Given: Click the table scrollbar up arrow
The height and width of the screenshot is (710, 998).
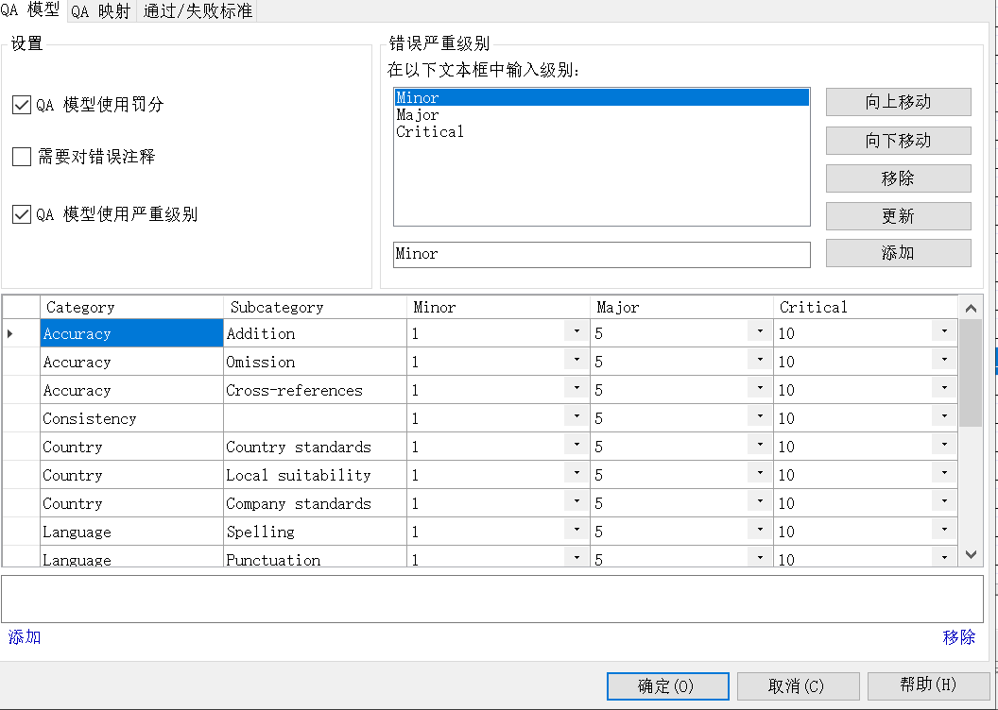Looking at the screenshot, I should tap(971, 309).
